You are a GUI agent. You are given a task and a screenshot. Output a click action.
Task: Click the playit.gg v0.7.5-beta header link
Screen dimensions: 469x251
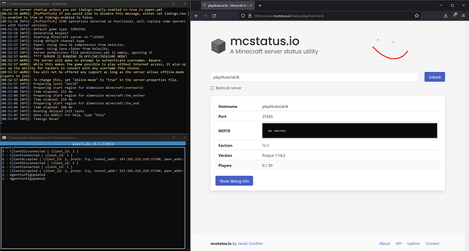click(93, 144)
